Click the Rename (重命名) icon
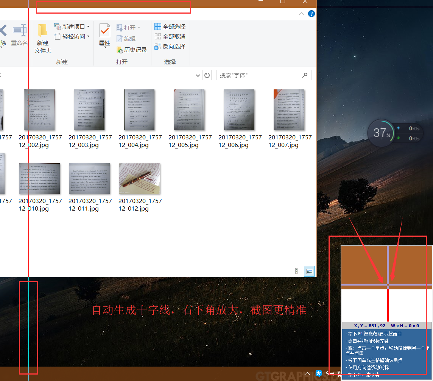433x381 pixels. (20, 30)
